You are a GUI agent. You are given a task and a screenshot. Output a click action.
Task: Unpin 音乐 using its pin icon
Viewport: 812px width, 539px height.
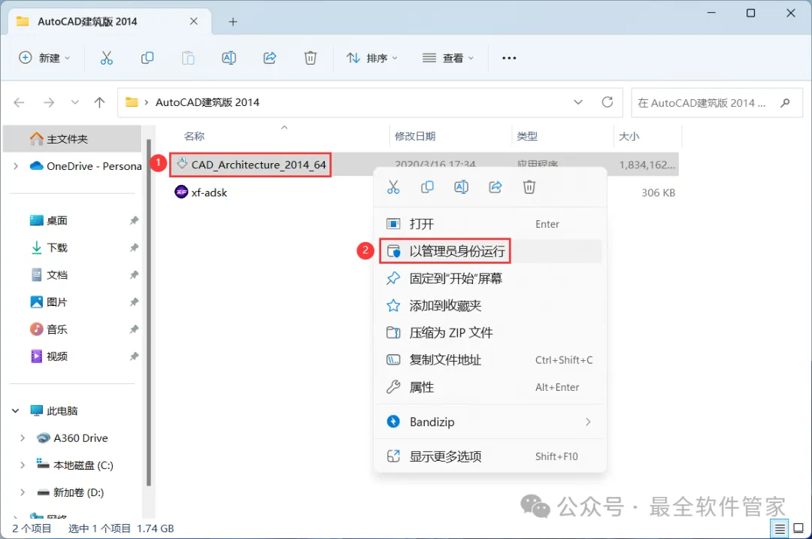click(134, 329)
